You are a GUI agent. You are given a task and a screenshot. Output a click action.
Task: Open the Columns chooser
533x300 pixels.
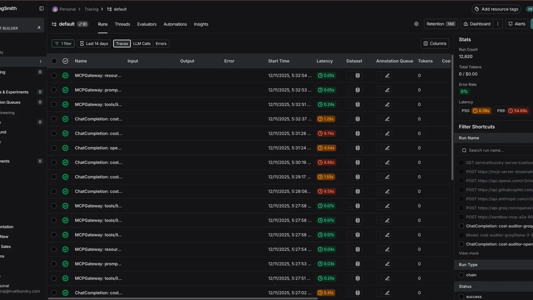coord(435,43)
